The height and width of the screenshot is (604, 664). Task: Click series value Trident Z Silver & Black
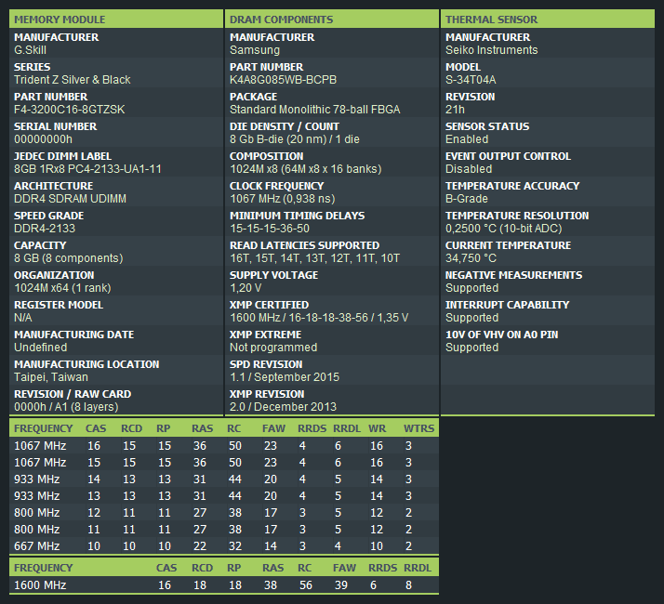72,80
